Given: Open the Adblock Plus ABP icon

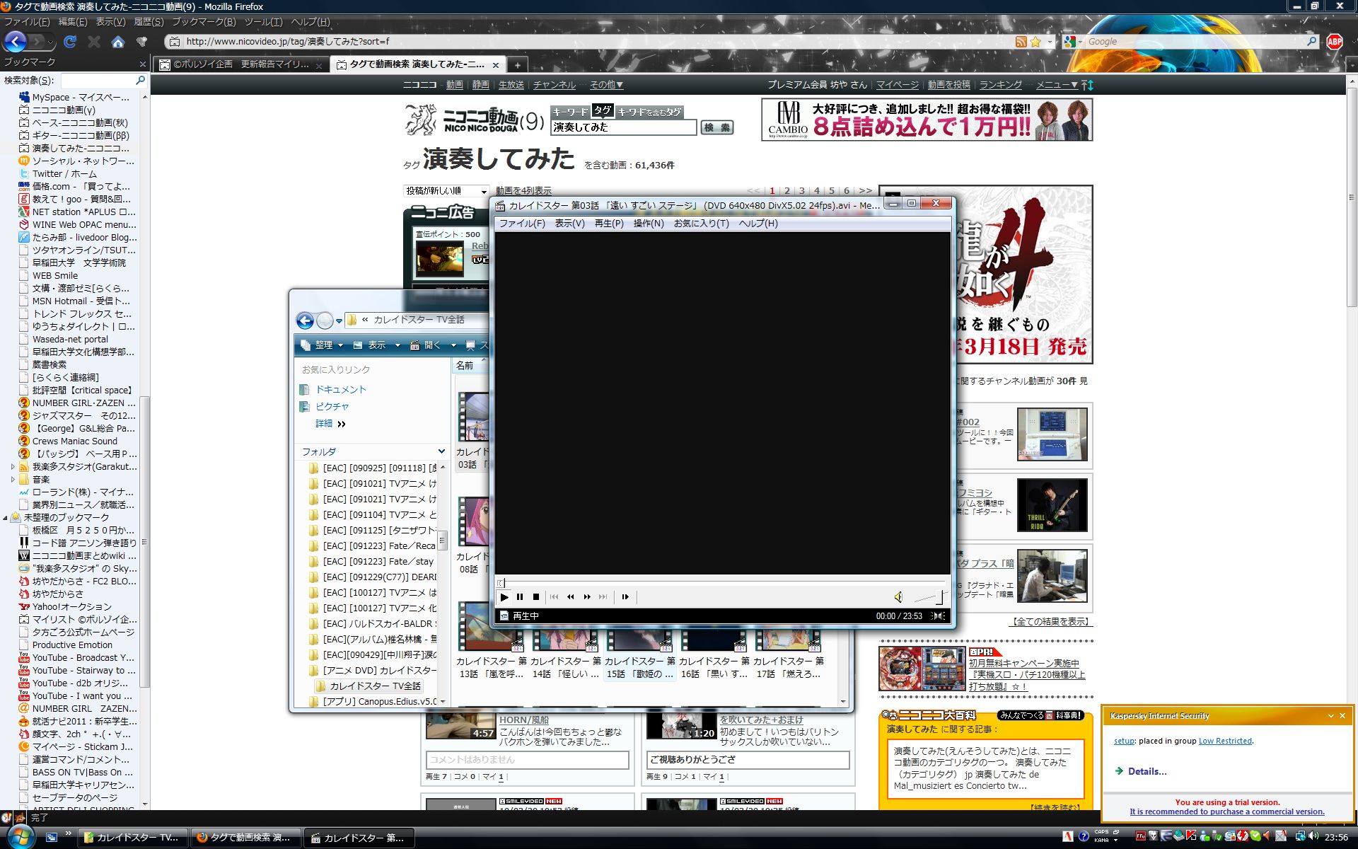Looking at the screenshot, I should pyautogui.click(x=1335, y=42).
